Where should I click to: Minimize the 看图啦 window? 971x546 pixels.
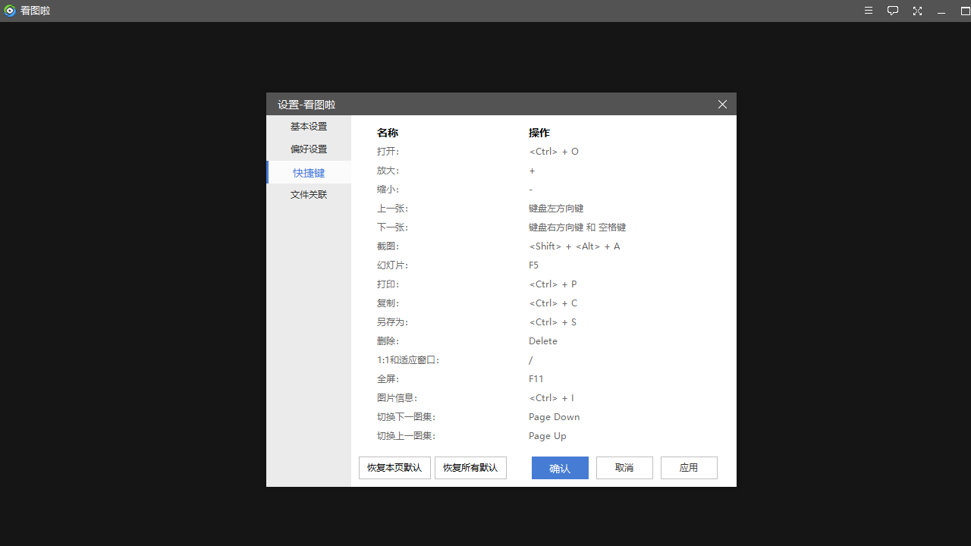coord(941,11)
